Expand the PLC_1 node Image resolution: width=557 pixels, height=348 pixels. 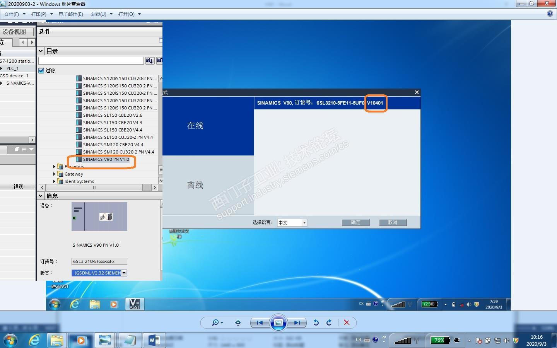(2, 68)
